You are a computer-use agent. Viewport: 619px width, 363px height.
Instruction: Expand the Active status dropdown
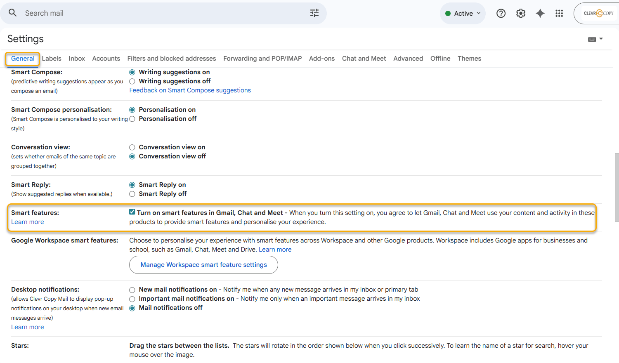pos(463,13)
